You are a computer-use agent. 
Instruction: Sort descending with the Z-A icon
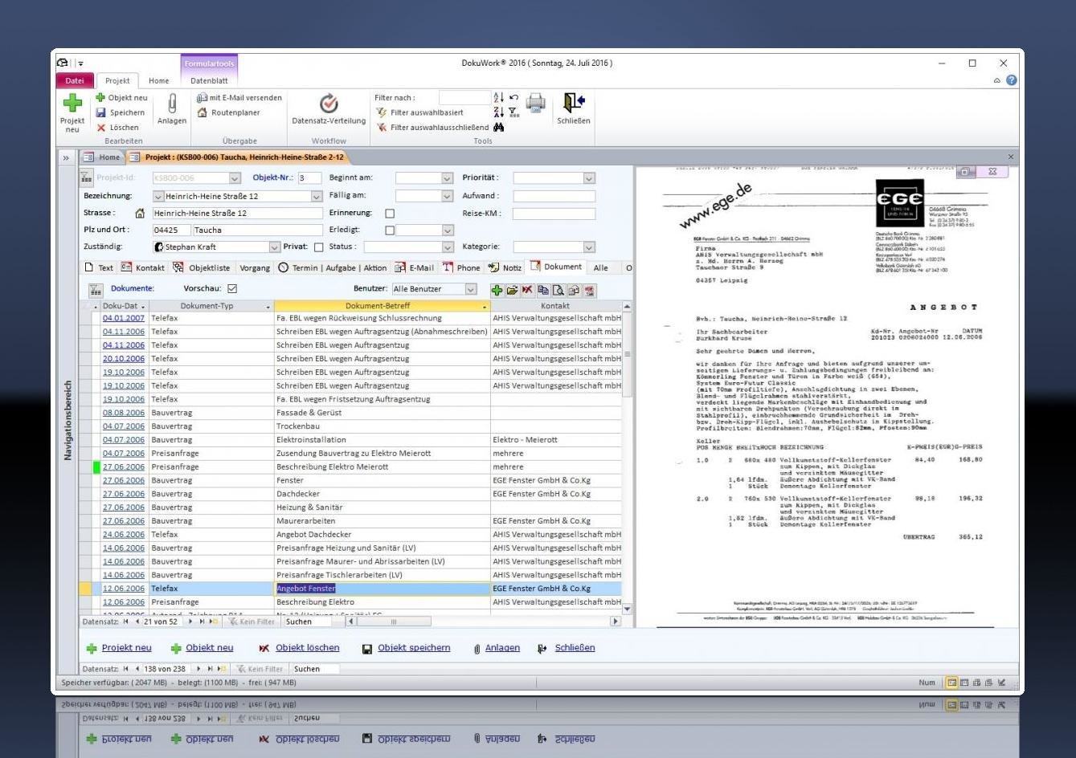(499, 112)
